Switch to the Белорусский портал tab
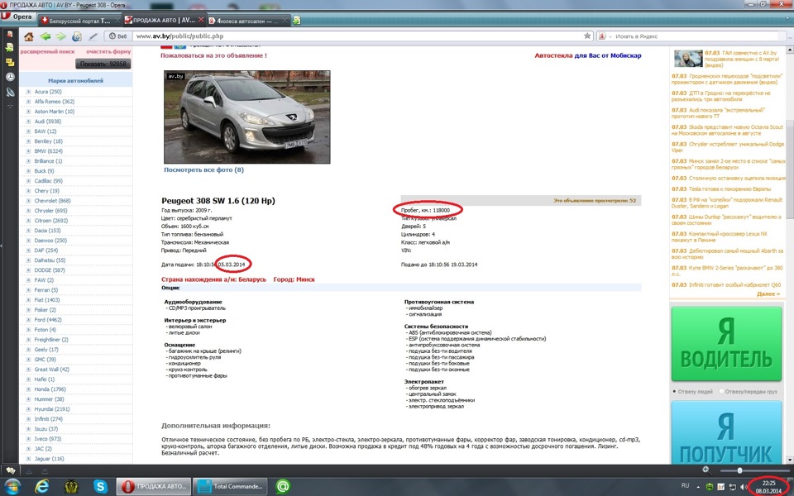Image resolution: width=794 pixels, height=496 pixels. (x=79, y=21)
